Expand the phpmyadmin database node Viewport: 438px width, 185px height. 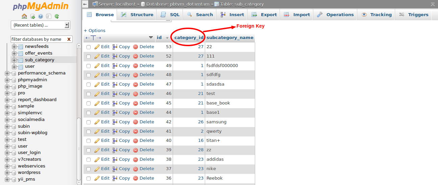tap(7, 80)
